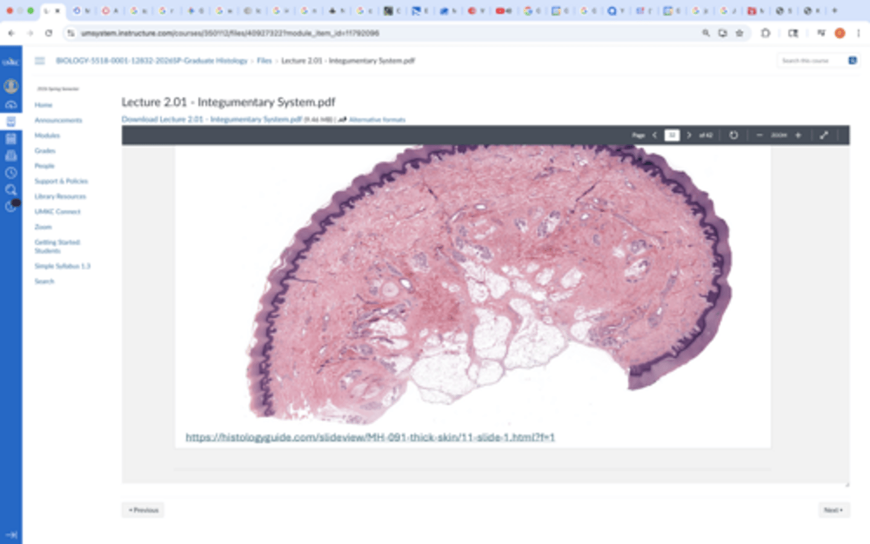Open the magnifier search icon in blue sidebar
870x544 pixels.
(x=11, y=190)
